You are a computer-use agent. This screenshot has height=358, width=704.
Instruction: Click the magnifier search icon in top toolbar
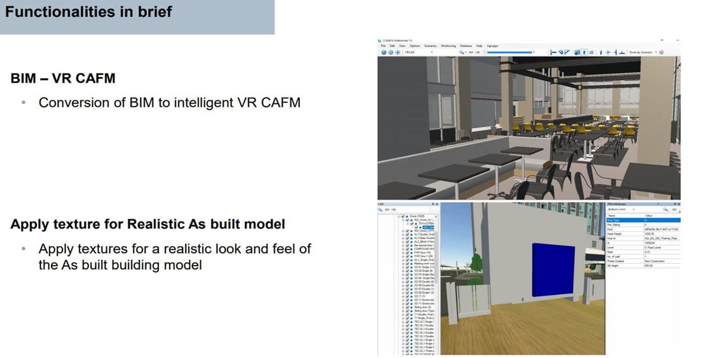[460, 52]
